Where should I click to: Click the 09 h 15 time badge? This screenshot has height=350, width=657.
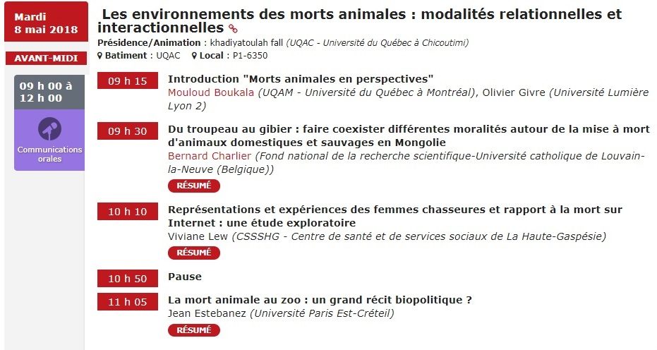127,81
